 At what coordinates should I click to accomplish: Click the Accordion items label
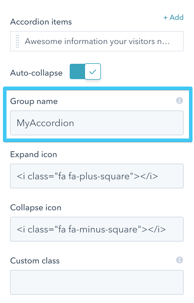tap(41, 22)
